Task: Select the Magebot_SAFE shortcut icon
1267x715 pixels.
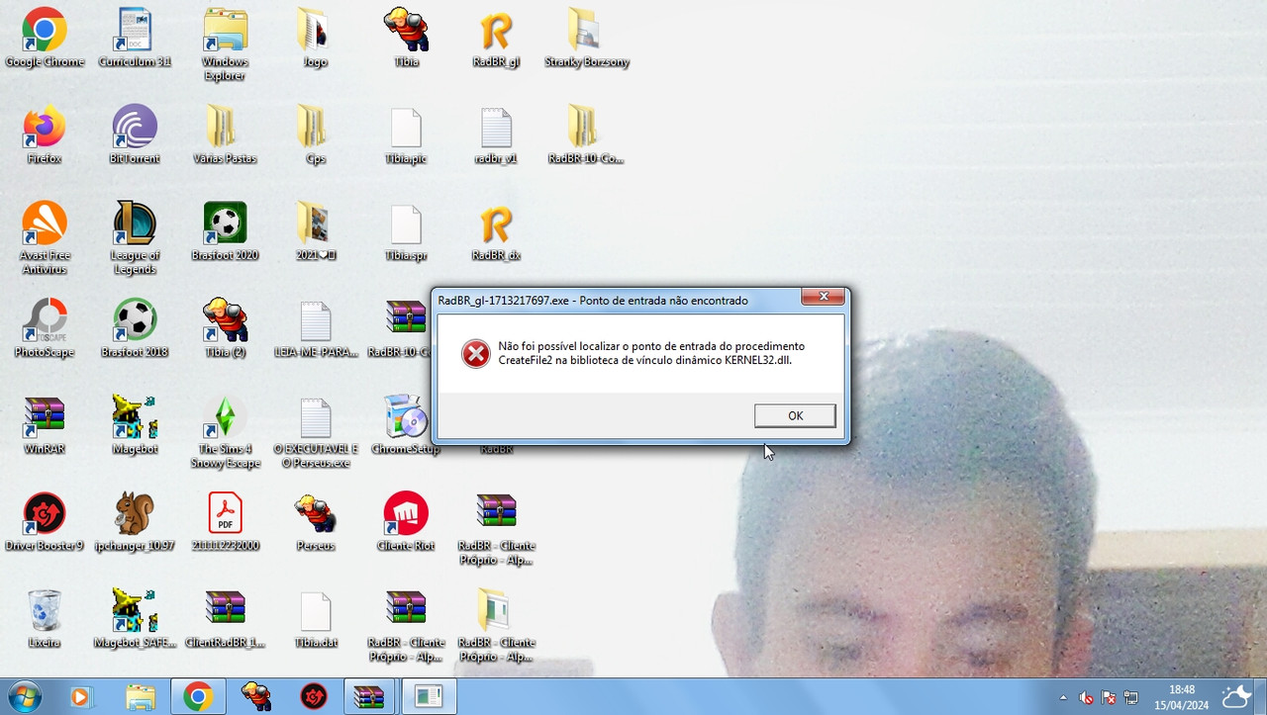Action: click(135, 619)
